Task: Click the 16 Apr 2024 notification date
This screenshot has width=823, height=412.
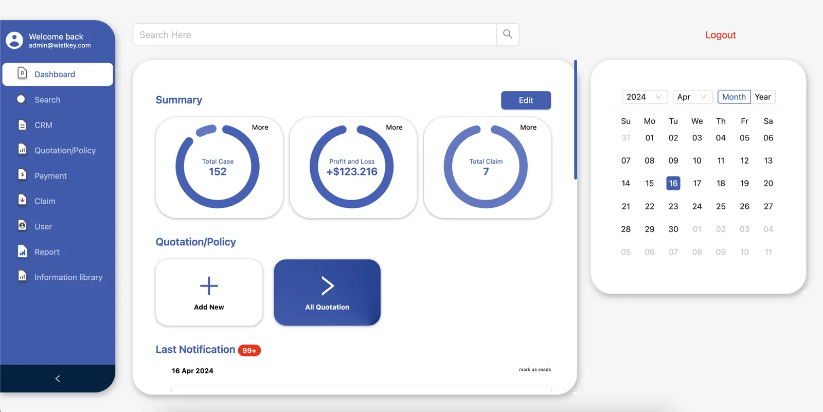Action: (192, 371)
